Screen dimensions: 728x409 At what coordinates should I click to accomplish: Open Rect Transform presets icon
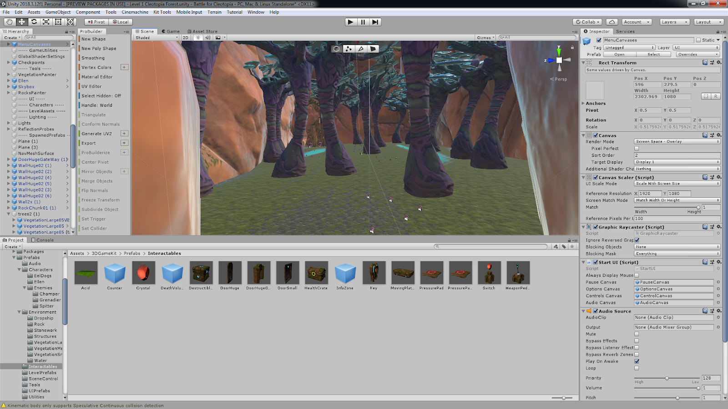[712, 63]
